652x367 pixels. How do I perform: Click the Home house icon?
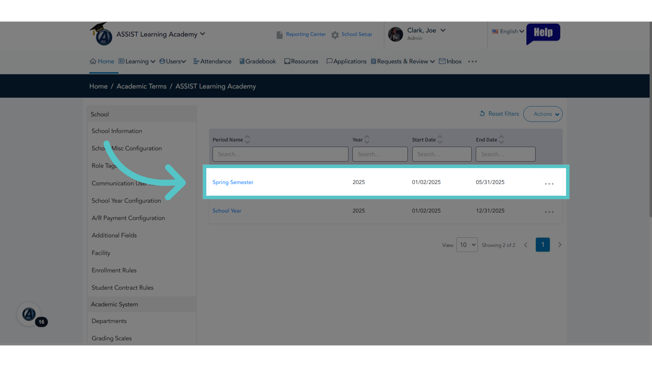[x=93, y=62]
